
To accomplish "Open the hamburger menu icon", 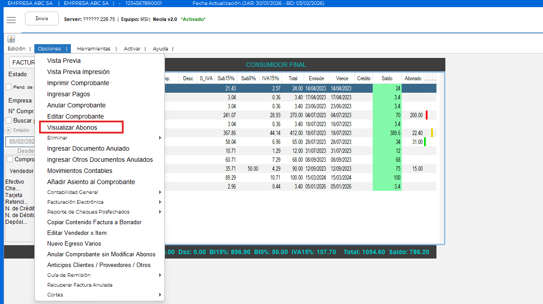I will pos(11,20).
